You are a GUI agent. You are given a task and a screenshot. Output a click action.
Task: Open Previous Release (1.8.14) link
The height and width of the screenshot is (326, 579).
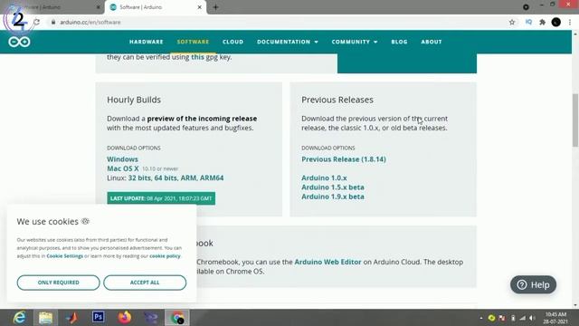click(344, 159)
